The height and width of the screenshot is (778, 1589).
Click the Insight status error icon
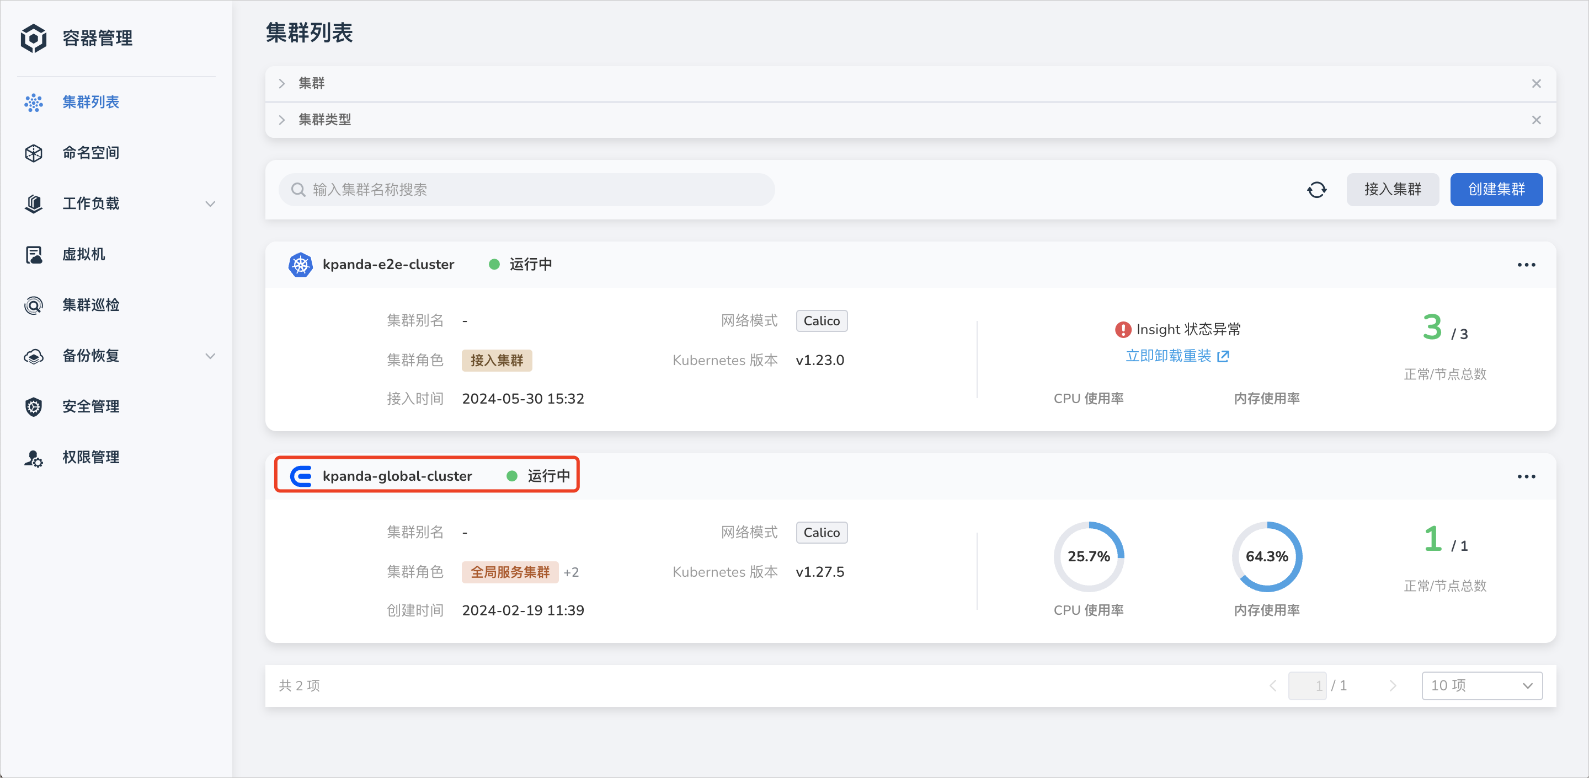pos(1123,330)
